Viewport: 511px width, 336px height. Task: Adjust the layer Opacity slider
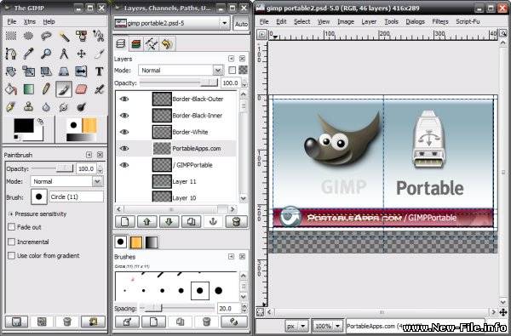179,83
